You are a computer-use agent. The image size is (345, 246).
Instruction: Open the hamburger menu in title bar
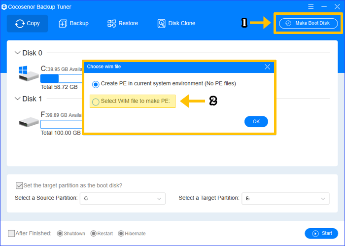310,6
